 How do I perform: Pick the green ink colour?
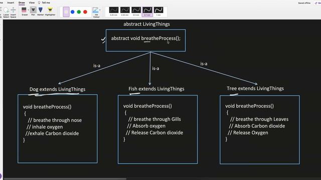79,12
